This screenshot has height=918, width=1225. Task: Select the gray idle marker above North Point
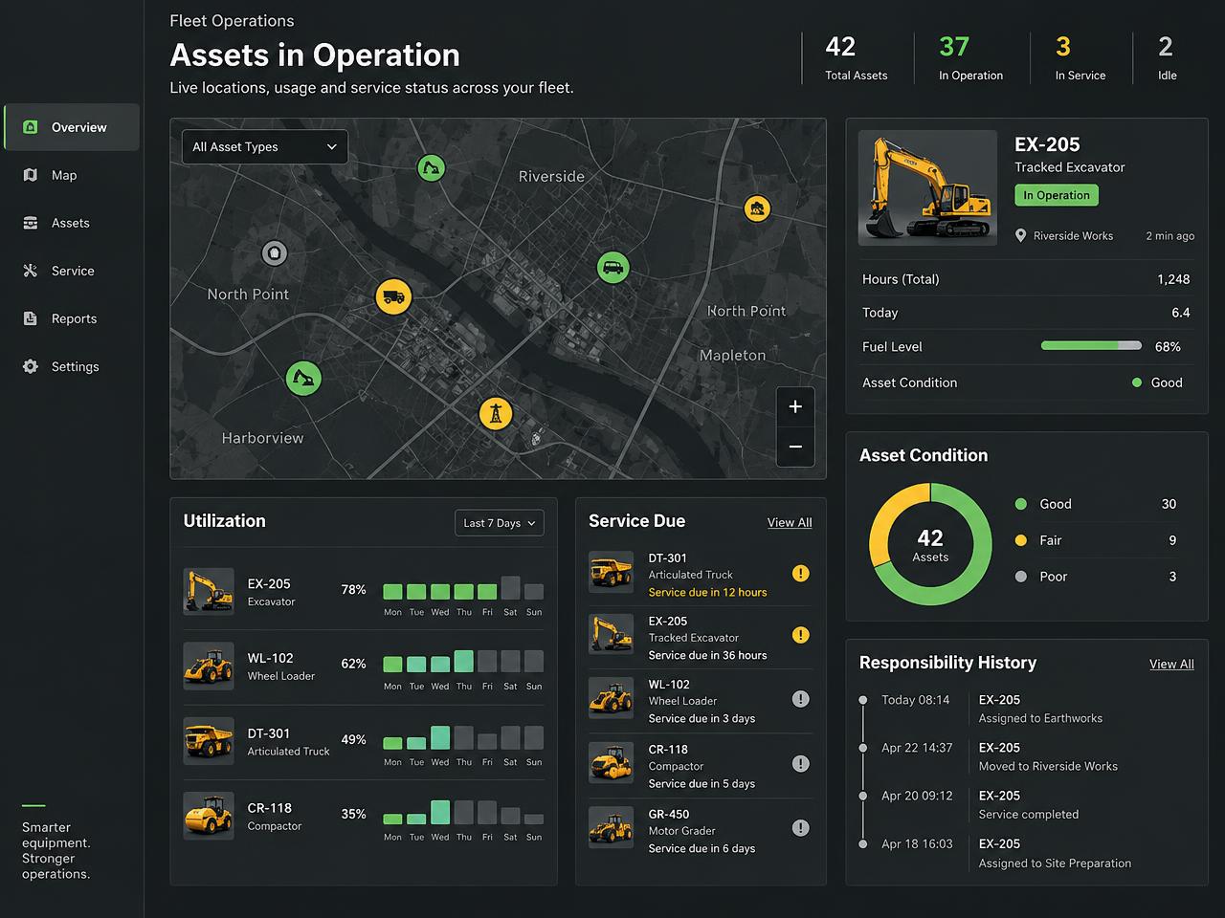point(275,253)
